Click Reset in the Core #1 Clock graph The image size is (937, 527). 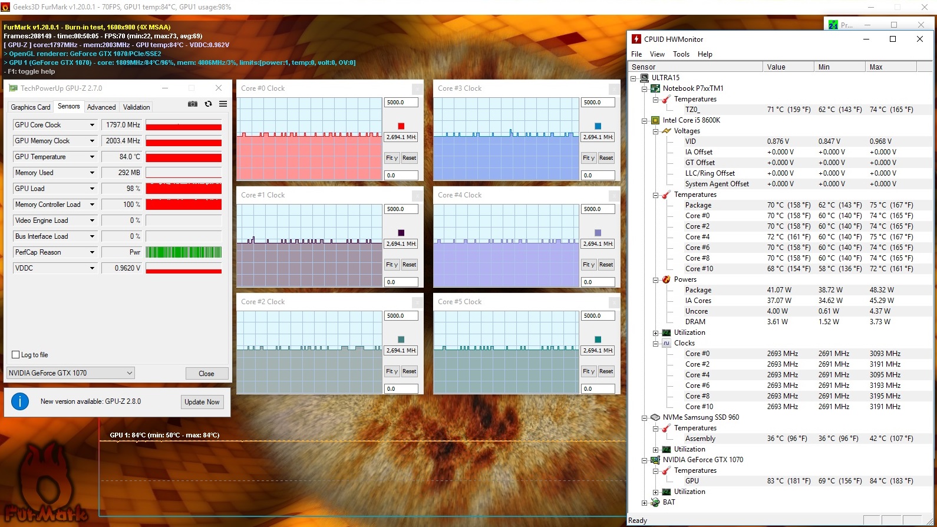[409, 265]
